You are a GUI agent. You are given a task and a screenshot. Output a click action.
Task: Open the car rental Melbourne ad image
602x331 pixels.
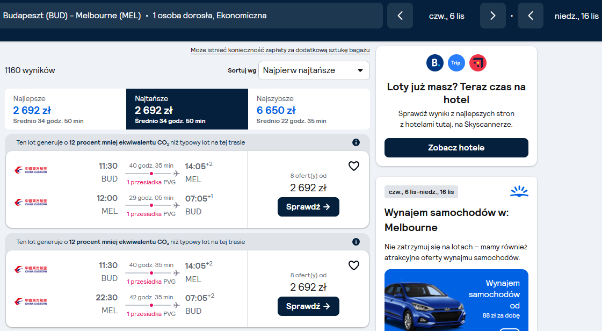[x=456, y=300]
